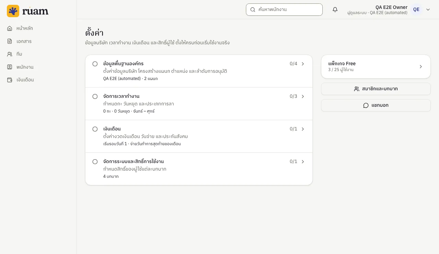Open จัดการเวลาทำงาน settings title
The height and width of the screenshot is (254, 439).
coord(121,96)
